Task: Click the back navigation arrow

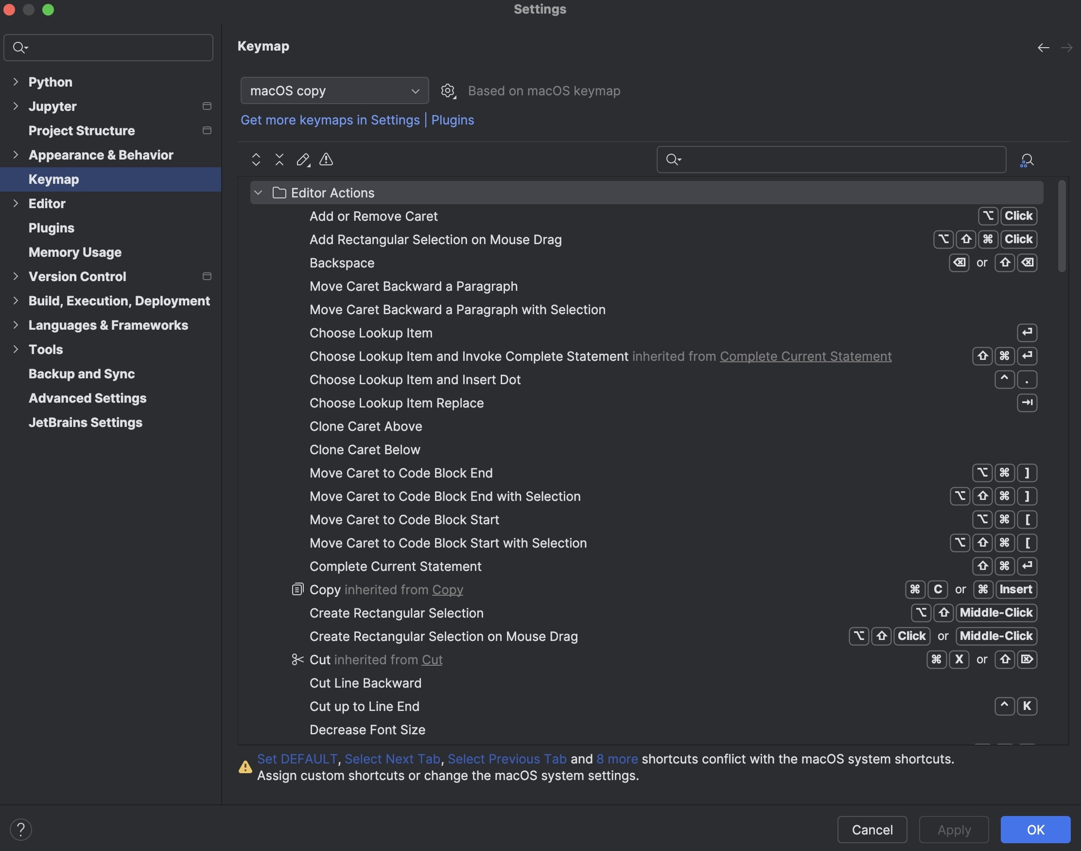Action: pyautogui.click(x=1043, y=47)
